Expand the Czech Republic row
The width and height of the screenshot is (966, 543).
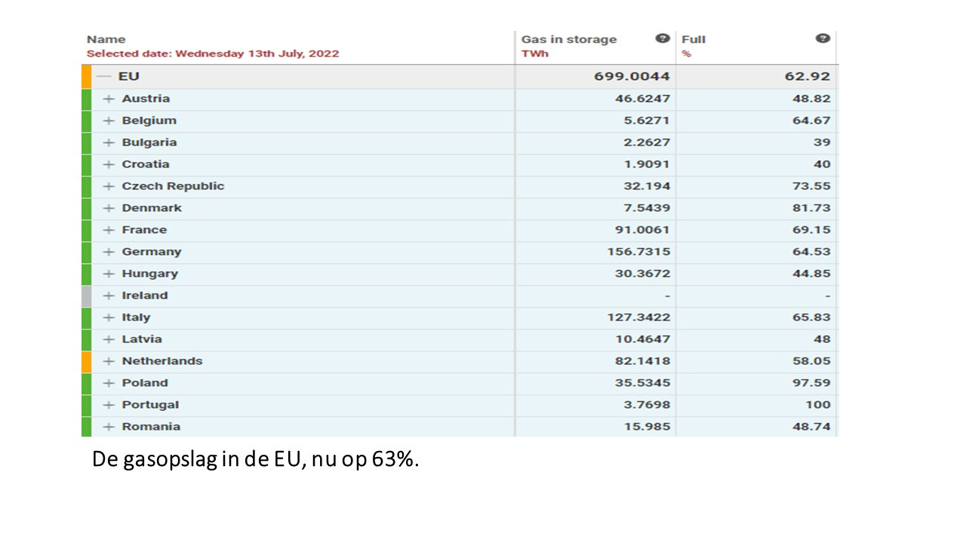pyautogui.click(x=109, y=186)
